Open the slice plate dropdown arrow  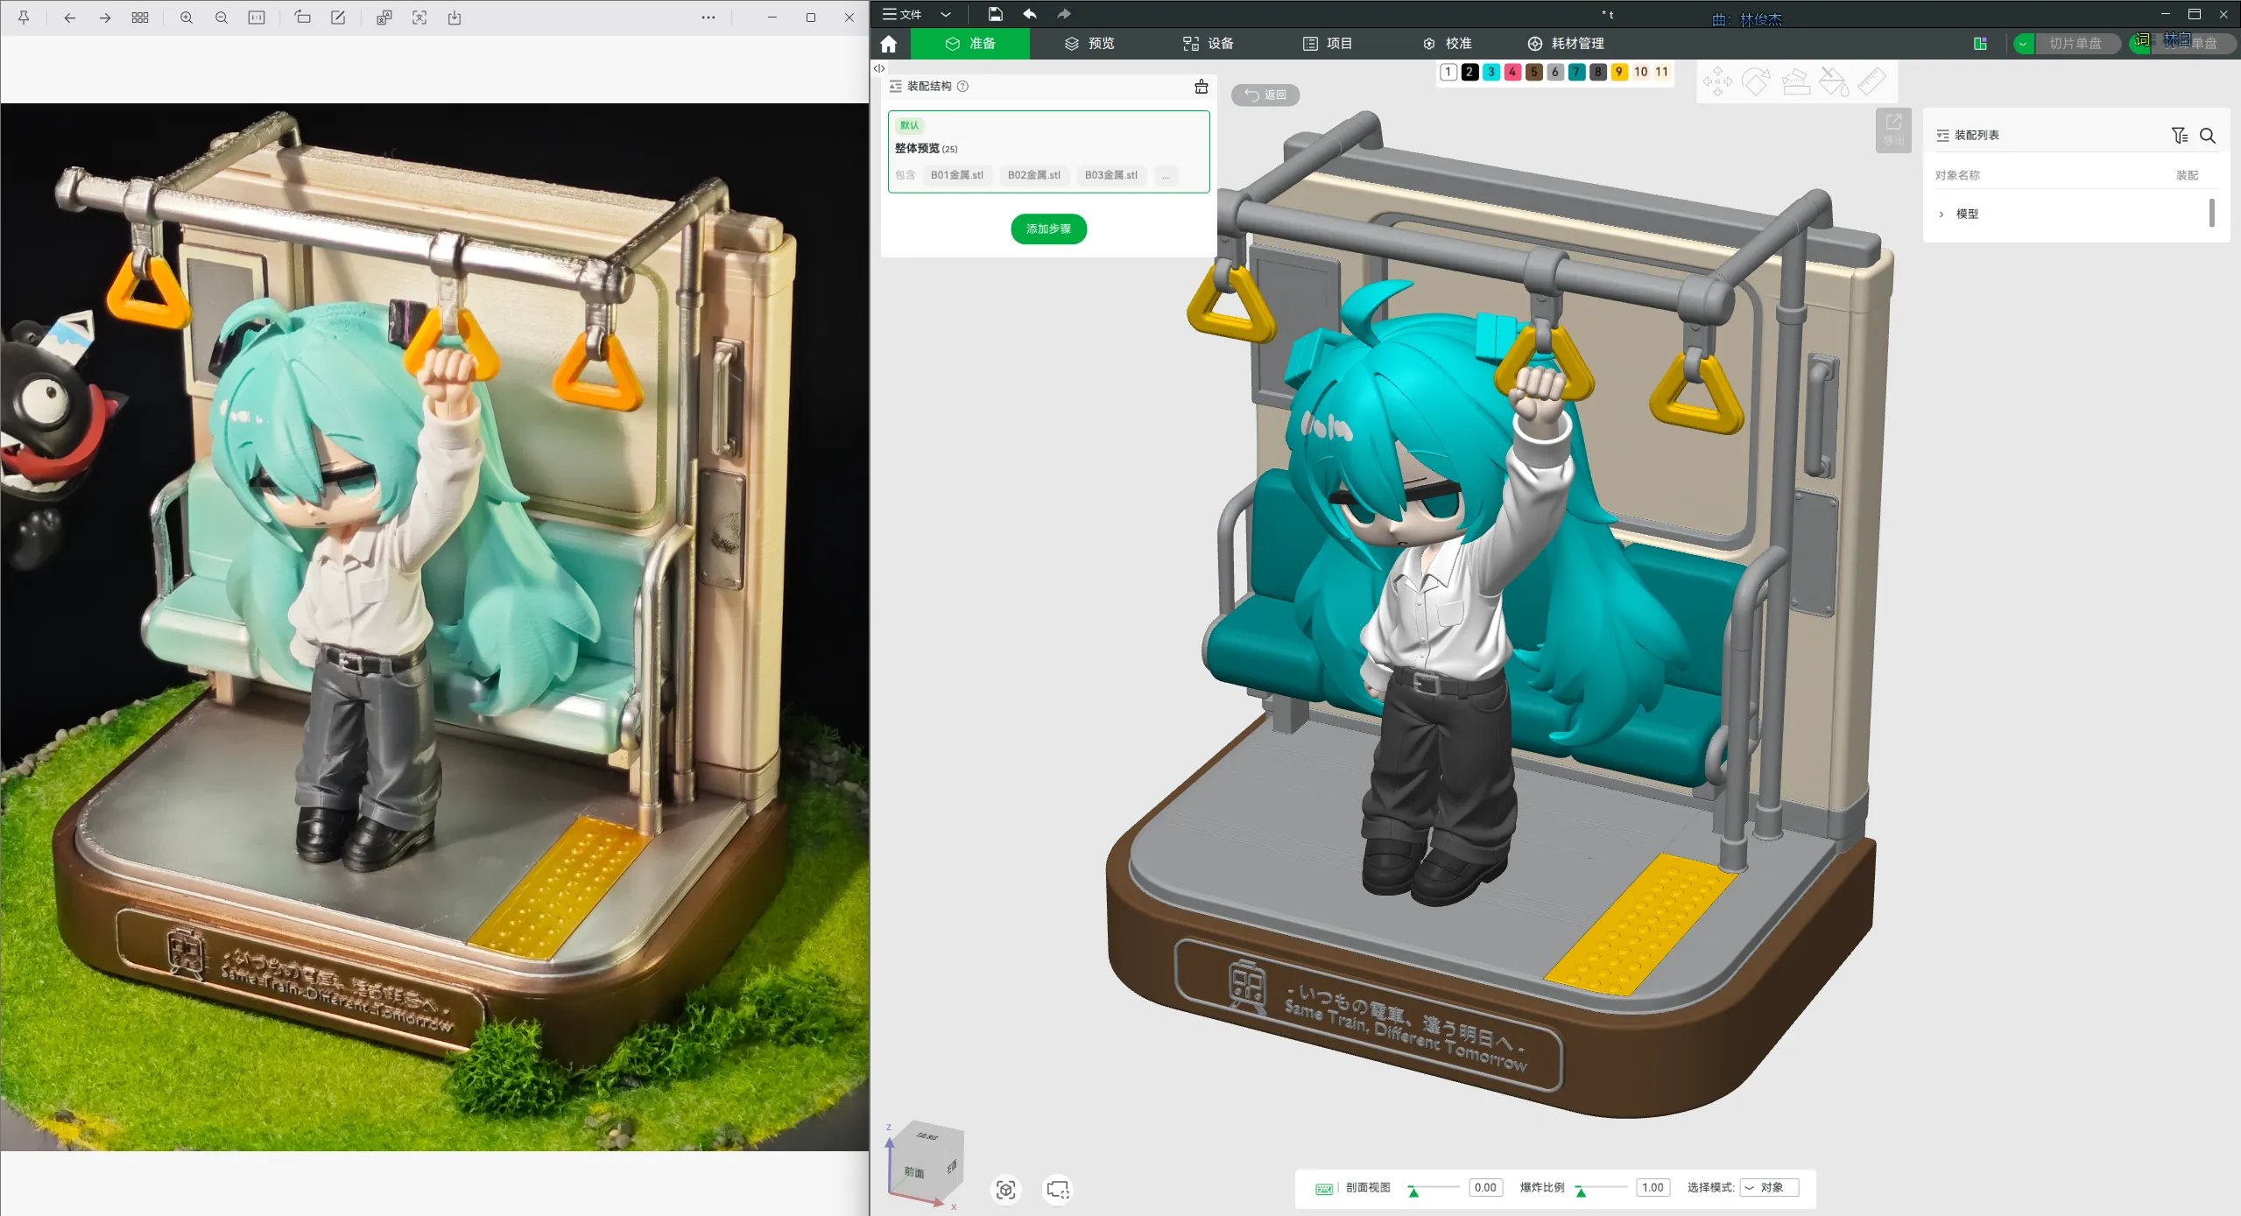(2023, 44)
